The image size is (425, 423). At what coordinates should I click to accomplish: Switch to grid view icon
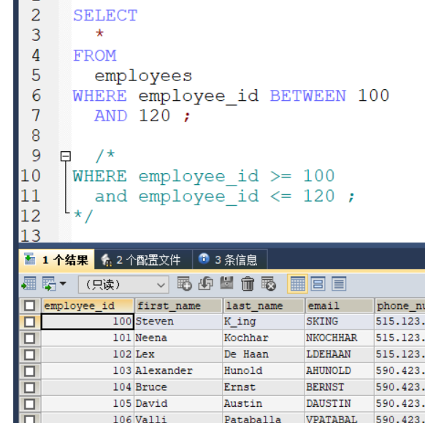click(x=298, y=284)
